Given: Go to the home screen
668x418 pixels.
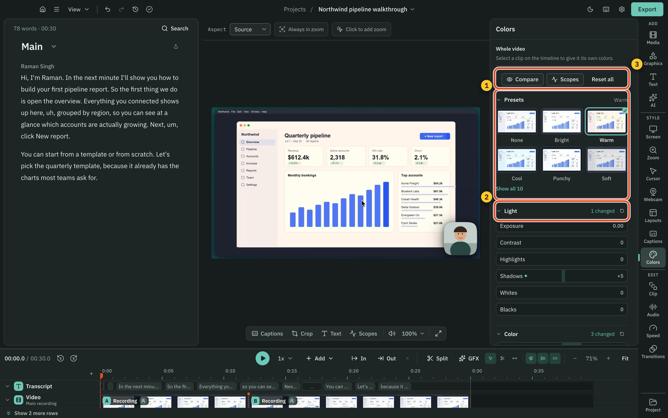Looking at the screenshot, I should (43, 9).
